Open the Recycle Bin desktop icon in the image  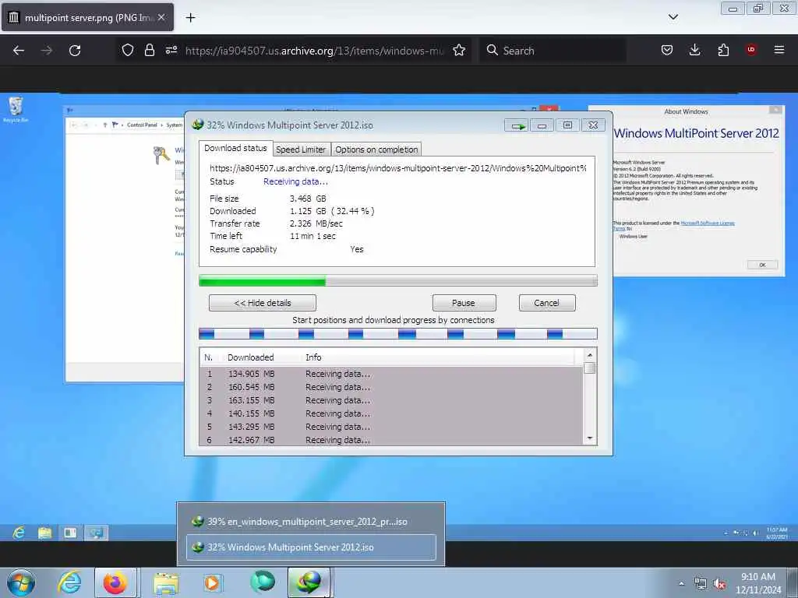16,109
